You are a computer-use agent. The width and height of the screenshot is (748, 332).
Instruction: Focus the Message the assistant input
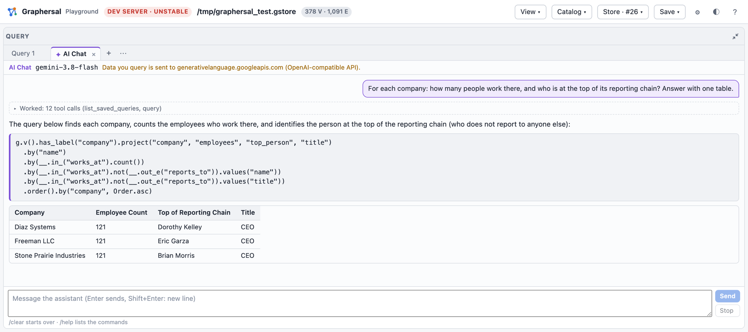click(x=360, y=303)
